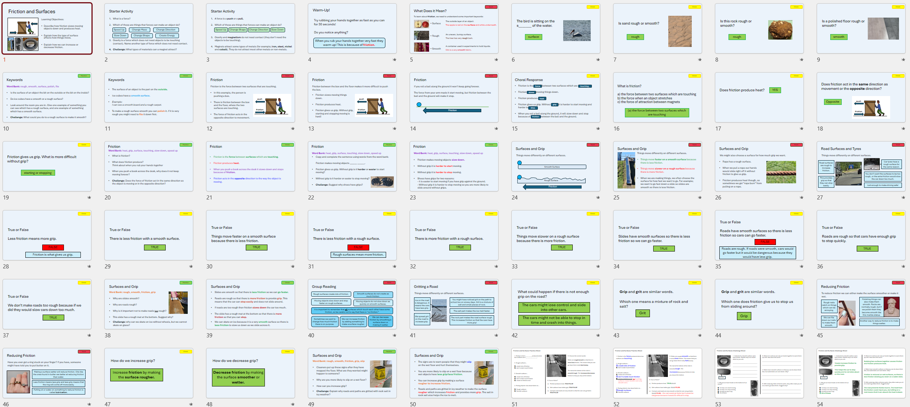Select the Is sand rough or smooth slide

[x=657, y=29]
